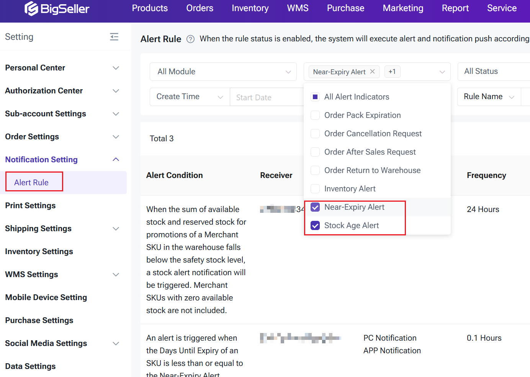Check the Order Pack Expiration option
530x377 pixels.
pos(315,115)
